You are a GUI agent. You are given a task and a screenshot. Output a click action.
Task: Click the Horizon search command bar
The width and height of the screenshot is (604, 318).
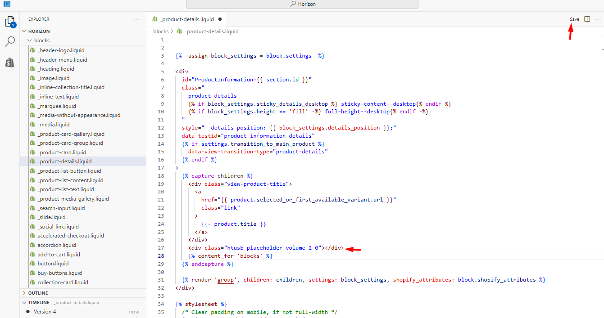pyautogui.click(x=302, y=4)
